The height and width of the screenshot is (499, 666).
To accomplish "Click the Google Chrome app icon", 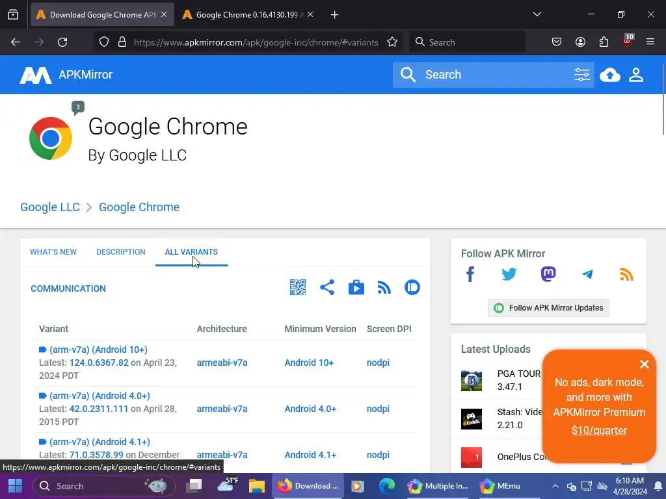I will click(x=51, y=138).
